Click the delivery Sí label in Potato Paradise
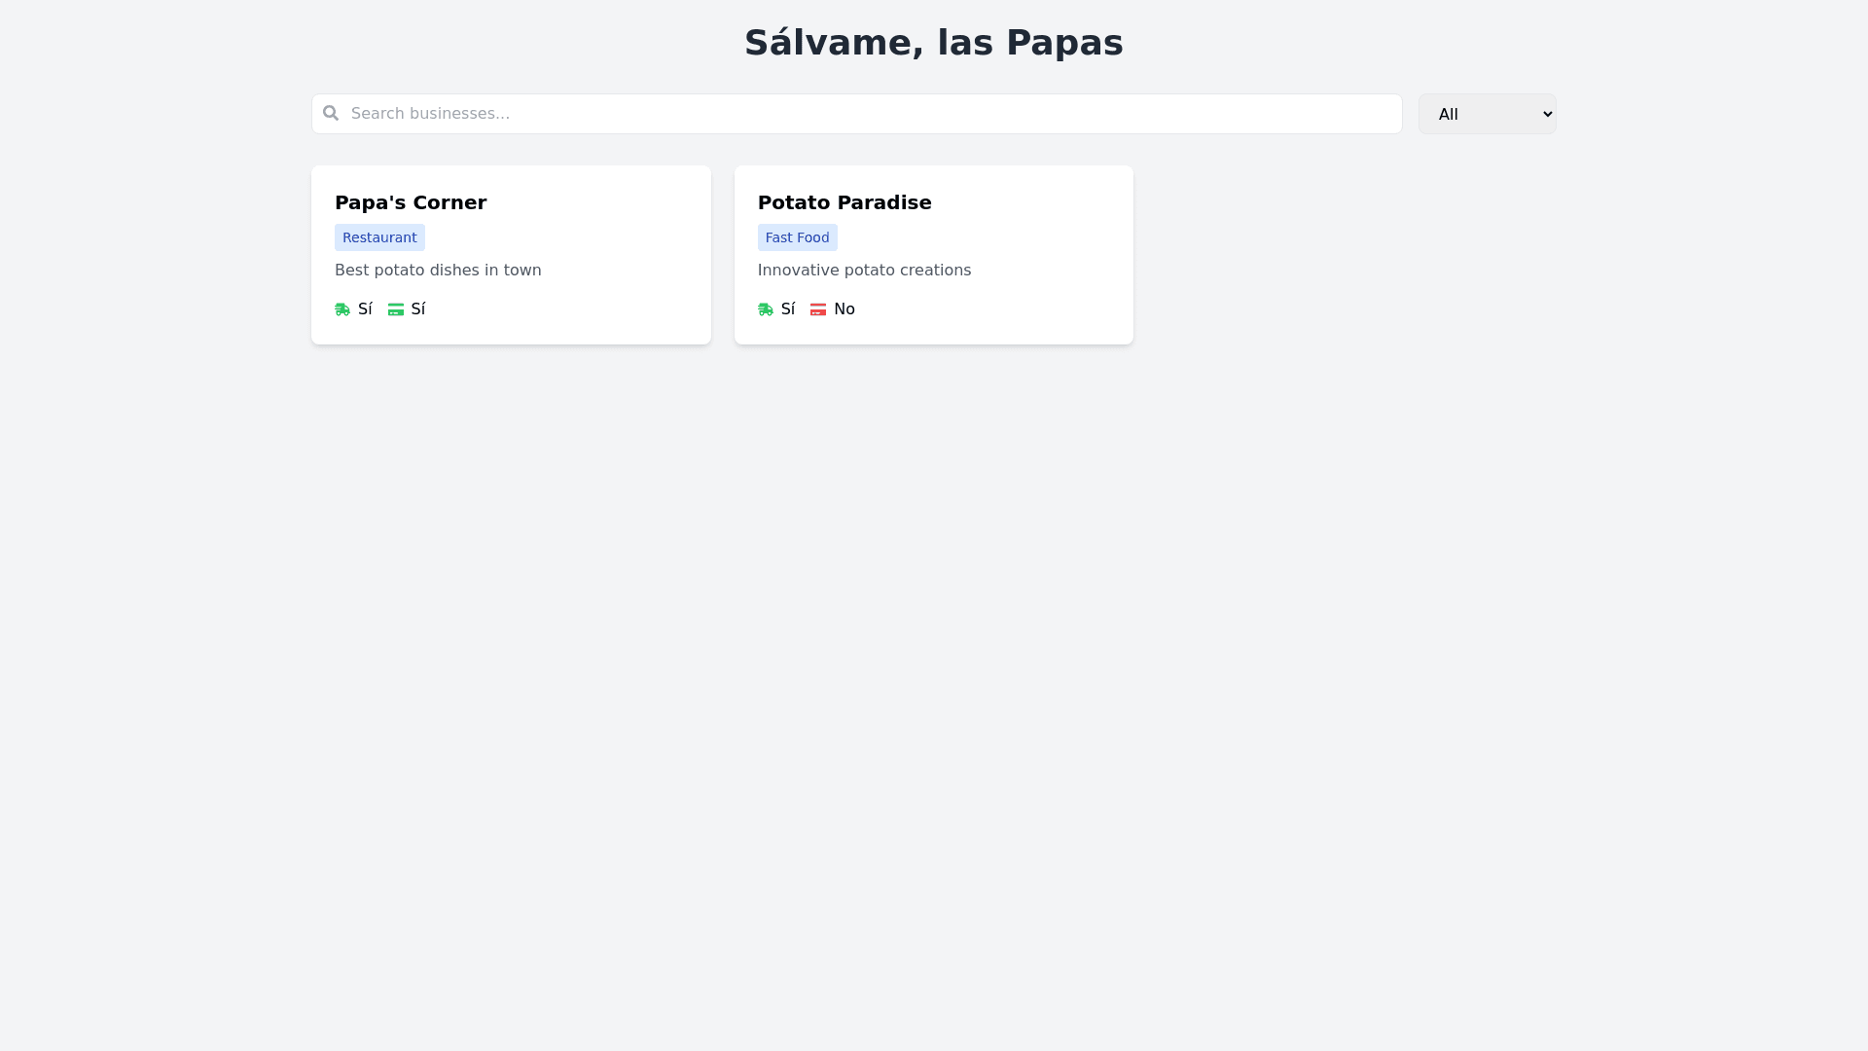The width and height of the screenshot is (1868, 1051). pyautogui.click(x=788, y=309)
